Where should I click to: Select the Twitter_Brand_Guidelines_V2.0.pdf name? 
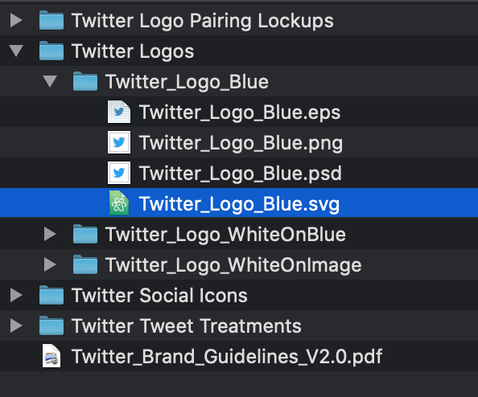(227, 356)
